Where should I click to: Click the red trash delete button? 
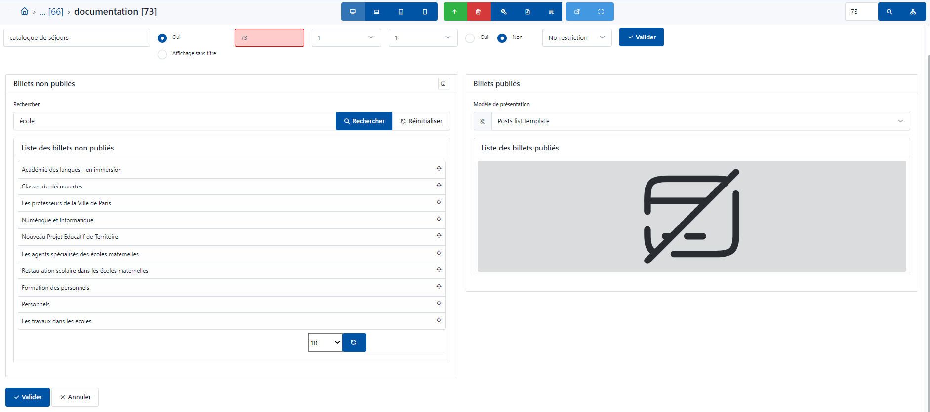(478, 12)
